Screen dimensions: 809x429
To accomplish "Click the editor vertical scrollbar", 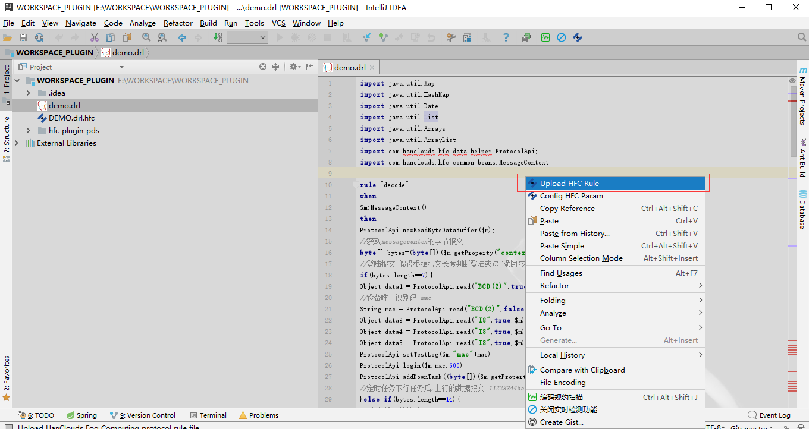I will click(x=792, y=122).
